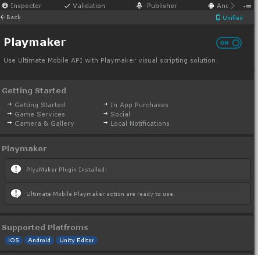Click the Unity Editor platform tag
258x255 pixels.
coord(77,240)
